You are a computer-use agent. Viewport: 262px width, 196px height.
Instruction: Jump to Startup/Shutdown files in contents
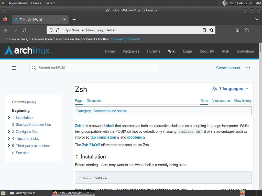[x=33, y=125]
